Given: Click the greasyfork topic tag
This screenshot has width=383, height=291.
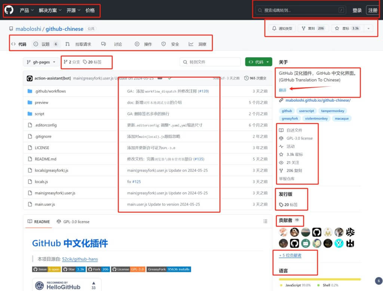Looking at the screenshot, I should 290,119.
